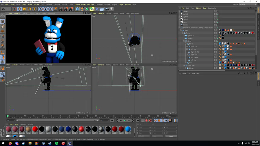
Task: Click the Undo arrow icon
Action: pyautogui.click(x=3, y=9)
